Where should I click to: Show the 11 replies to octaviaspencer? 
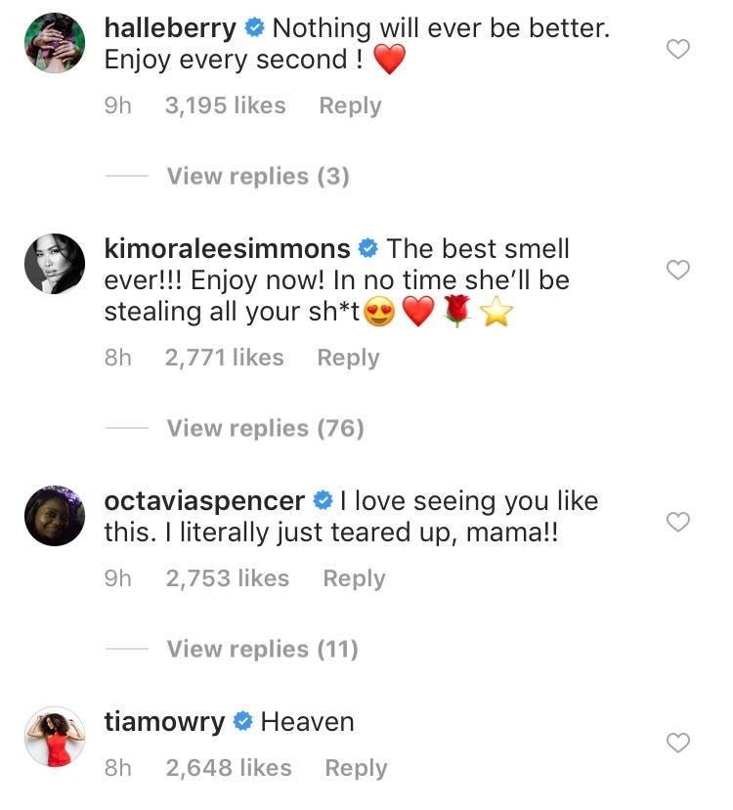tap(262, 649)
